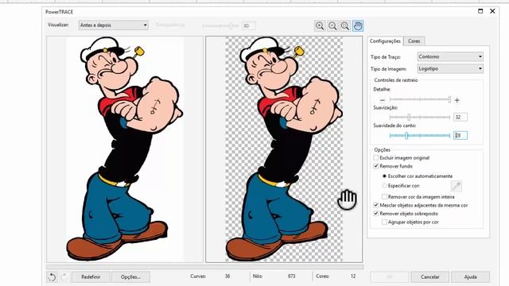
Task: Click the Undo arrow icon
Action: (x=52, y=277)
